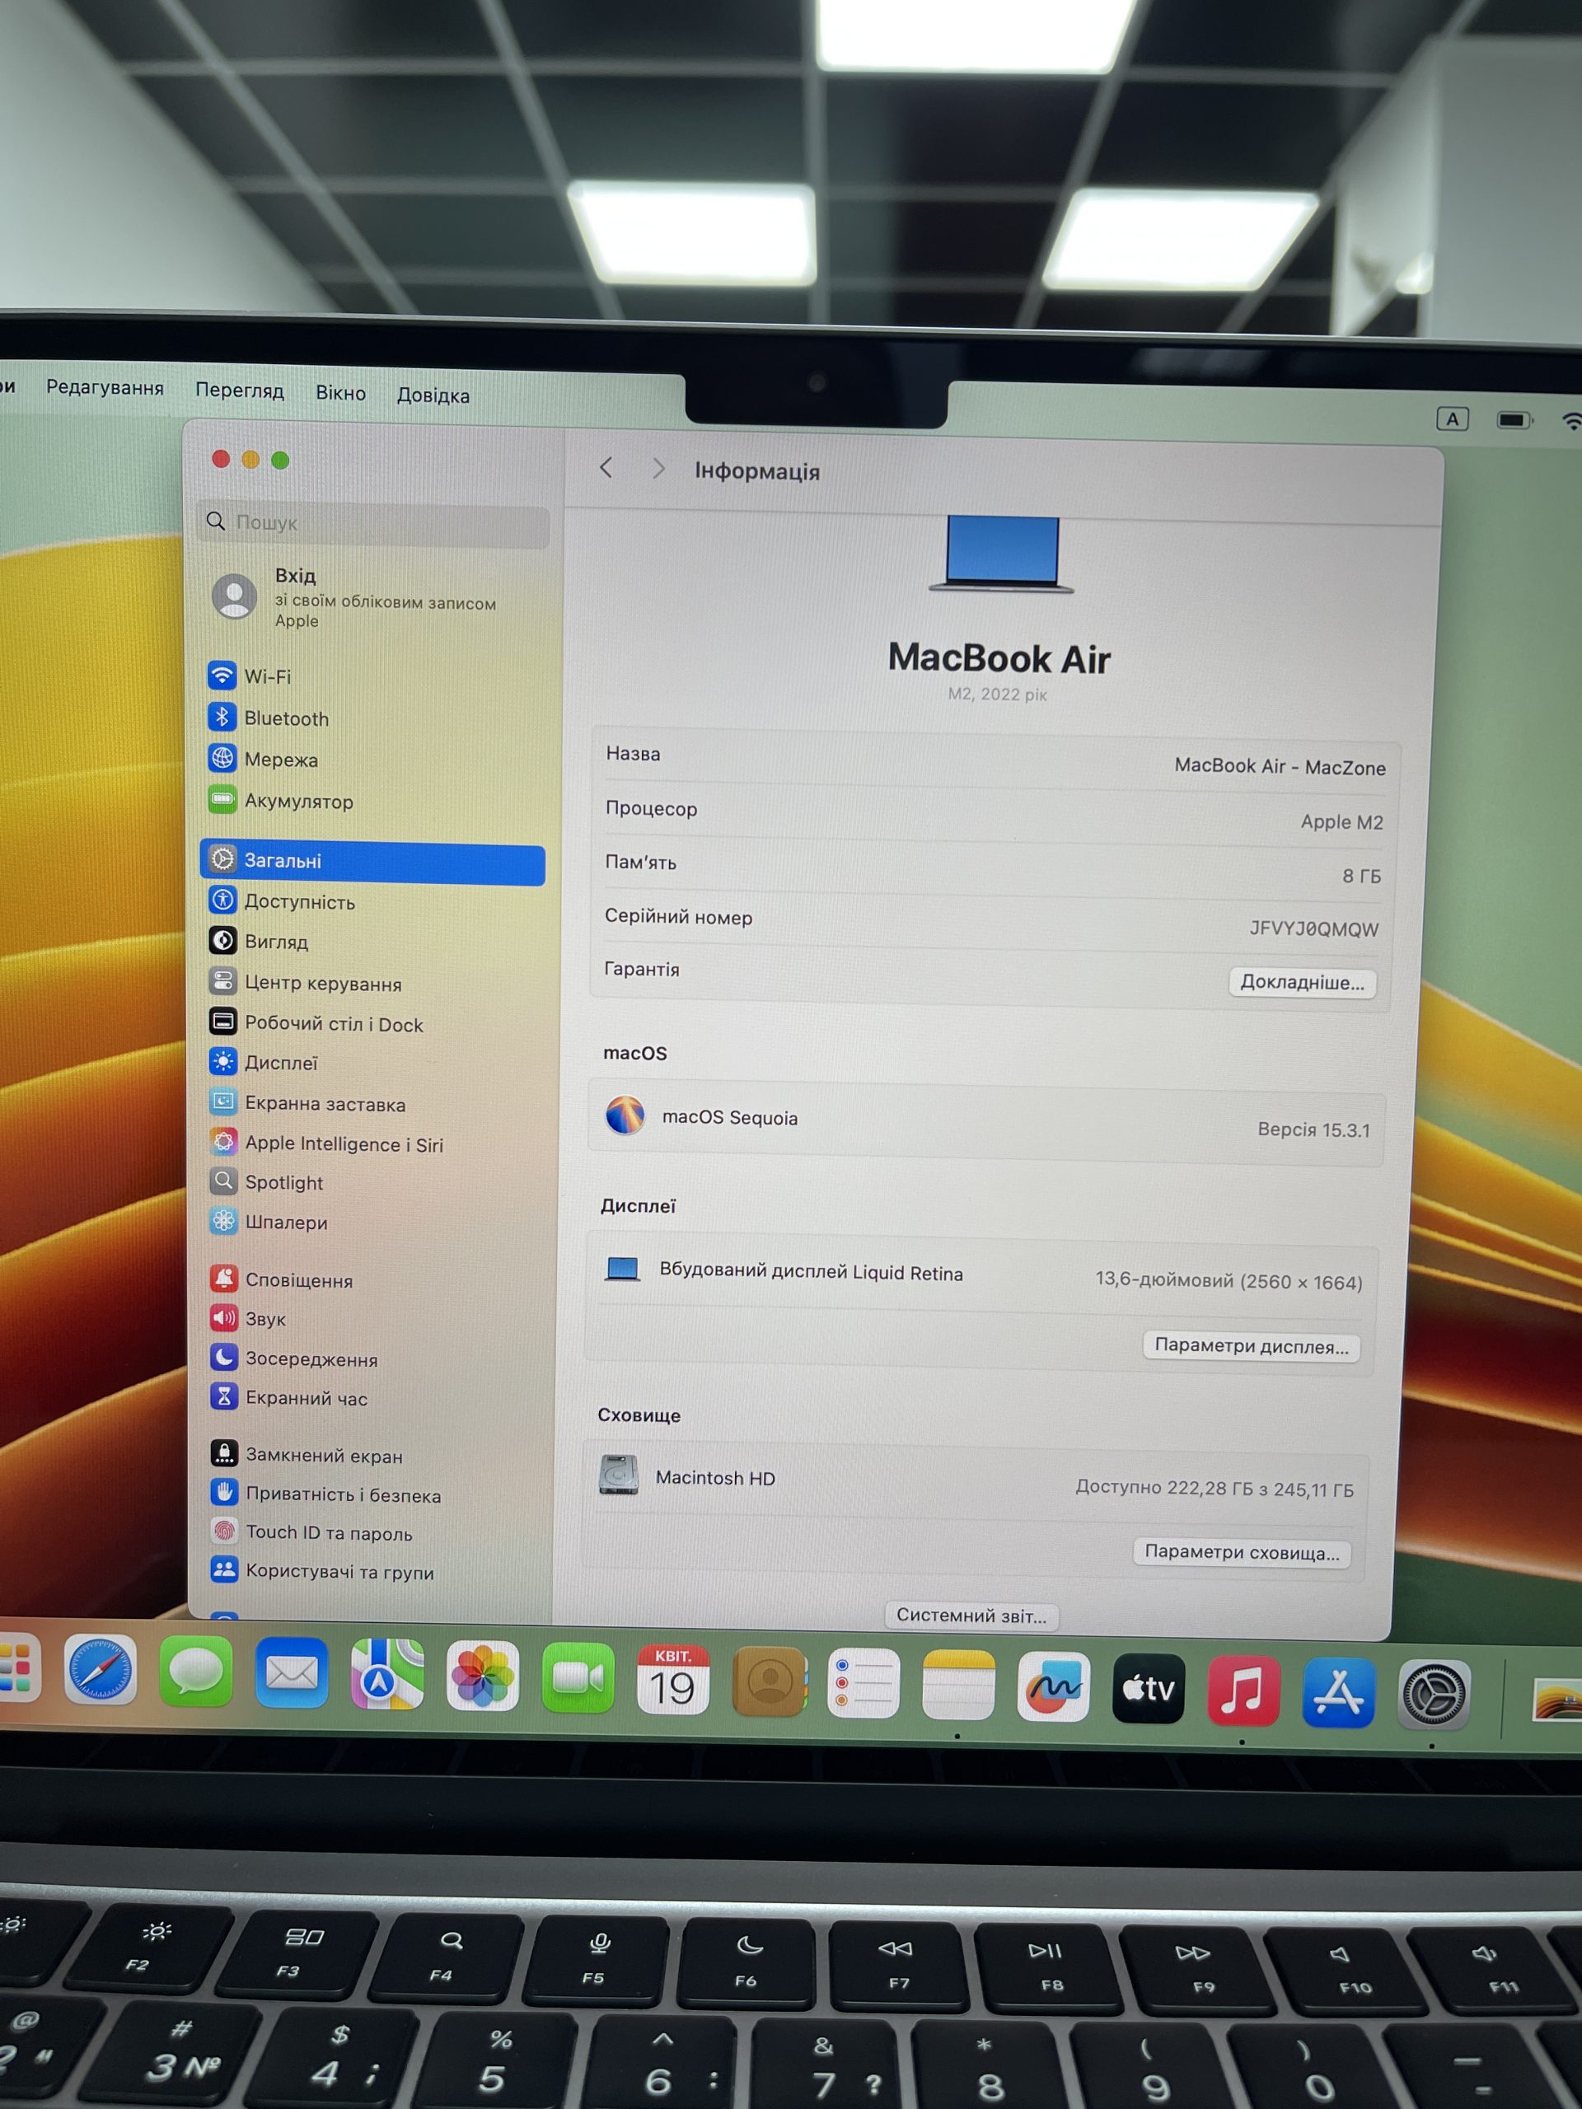Launch Safari from the Dock
This screenshot has width=1582, height=2109.
(101, 1669)
